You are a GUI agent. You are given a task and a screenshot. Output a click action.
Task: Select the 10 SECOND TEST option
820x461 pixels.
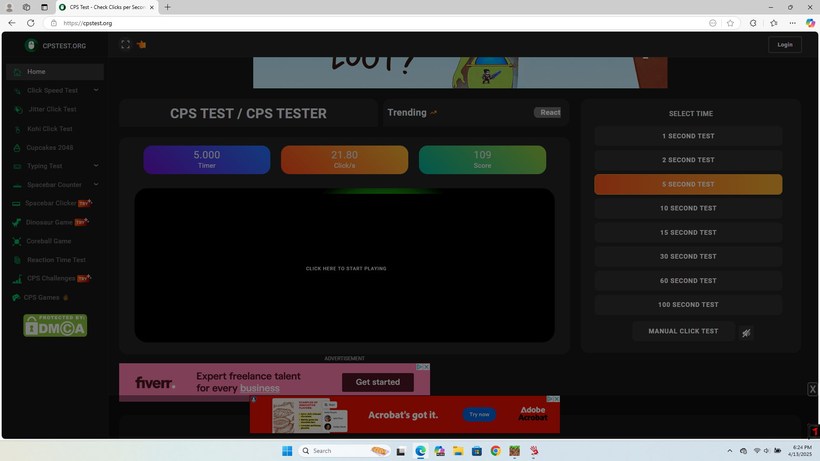[688, 208]
